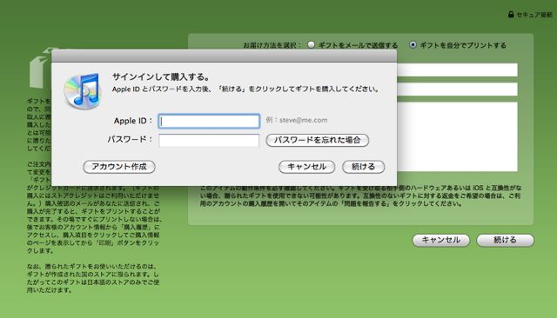
Task: Click the お届け方法を選択 label
Action: pyautogui.click(x=272, y=45)
